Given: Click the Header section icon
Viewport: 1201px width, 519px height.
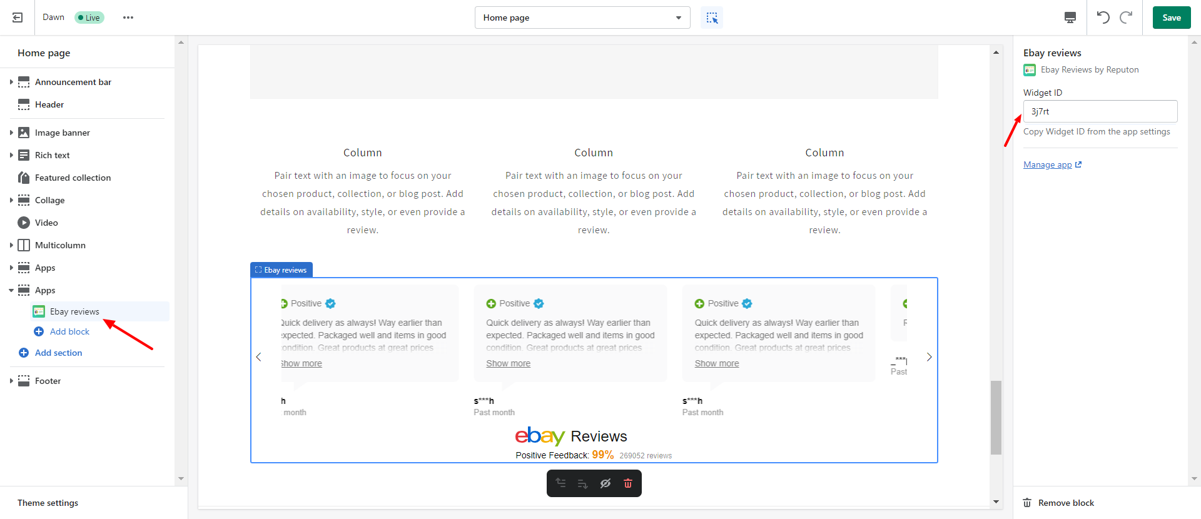Looking at the screenshot, I should click(24, 104).
